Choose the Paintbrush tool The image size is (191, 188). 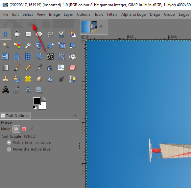point(17,68)
